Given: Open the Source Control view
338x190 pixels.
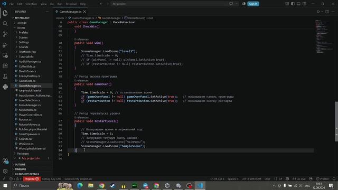Looking at the screenshot, I should pos(5,34).
